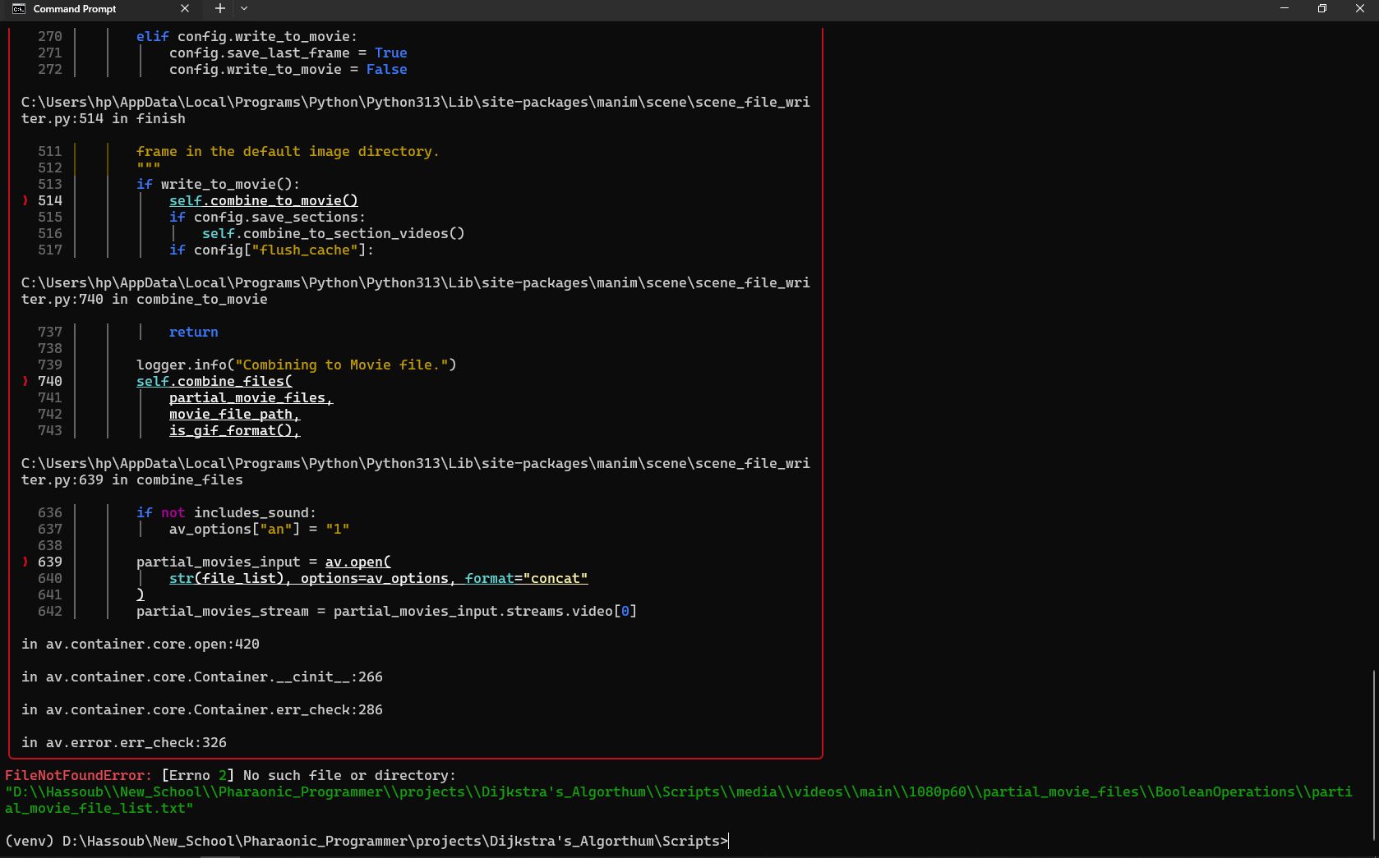
Task: Close the Command Prompt tab
Action: pyautogui.click(x=185, y=9)
